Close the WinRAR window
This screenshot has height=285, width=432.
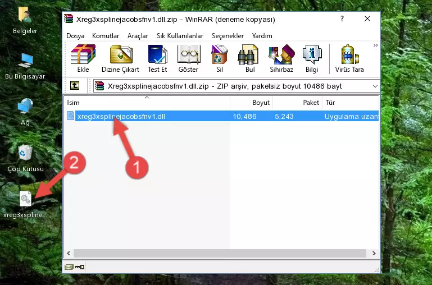tap(367, 19)
